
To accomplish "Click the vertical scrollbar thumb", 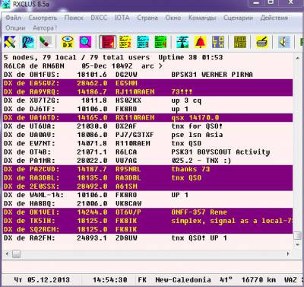I will tap(297, 236).
